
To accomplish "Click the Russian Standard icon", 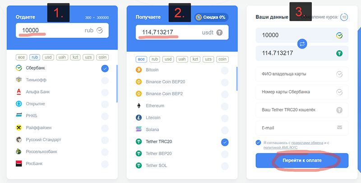I will [x=19, y=140].
